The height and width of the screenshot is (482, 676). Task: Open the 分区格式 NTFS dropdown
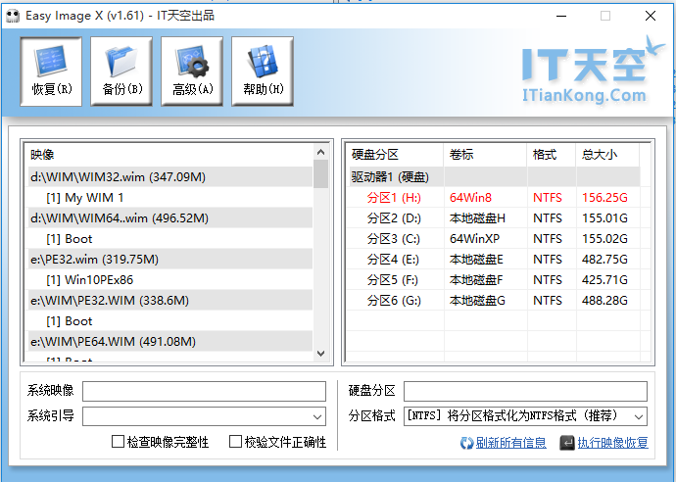coord(639,416)
